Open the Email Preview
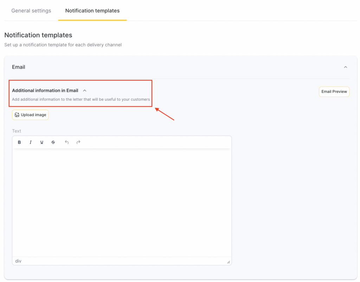Image resolution: width=360 pixels, height=282 pixels. coord(334,92)
